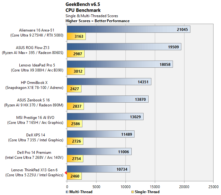The width and height of the screenshot is (221, 195).
Task: Click the 'GeekBench v6.5' title
Action: pos(83,4)
